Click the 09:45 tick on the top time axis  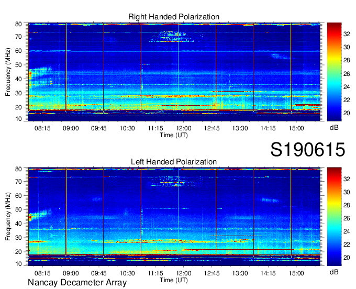coord(99,128)
